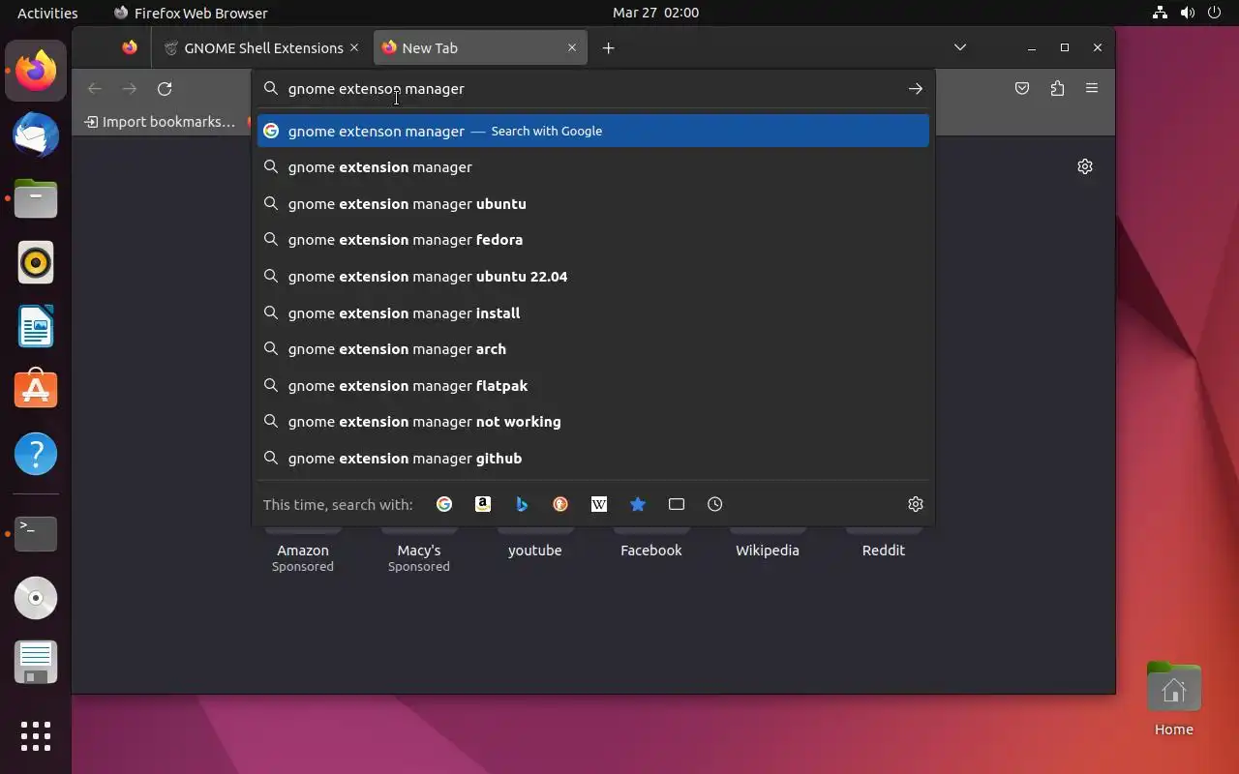Click the network icon in top bar
The image size is (1239, 774).
point(1160,13)
